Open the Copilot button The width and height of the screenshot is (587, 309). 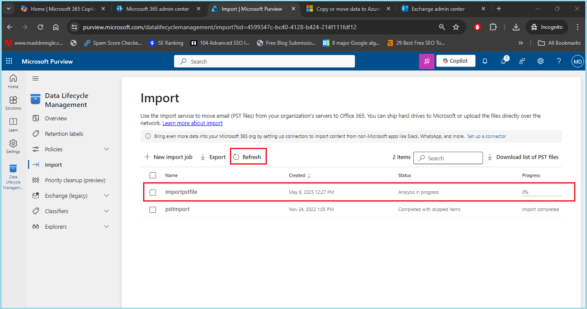pyautogui.click(x=456, y=61)
